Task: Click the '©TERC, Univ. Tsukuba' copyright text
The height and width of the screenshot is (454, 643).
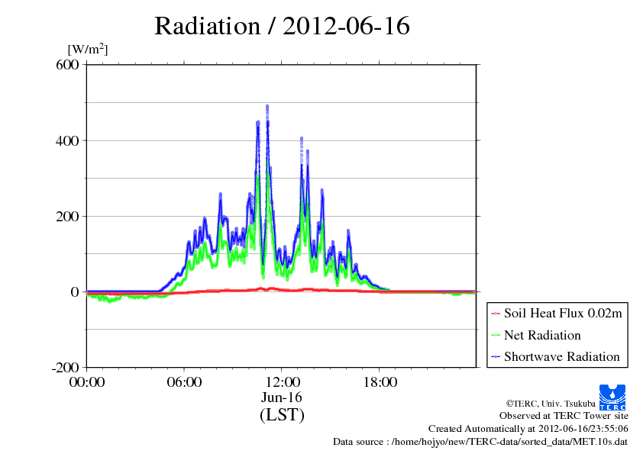Action: click(x=551, y=404)
